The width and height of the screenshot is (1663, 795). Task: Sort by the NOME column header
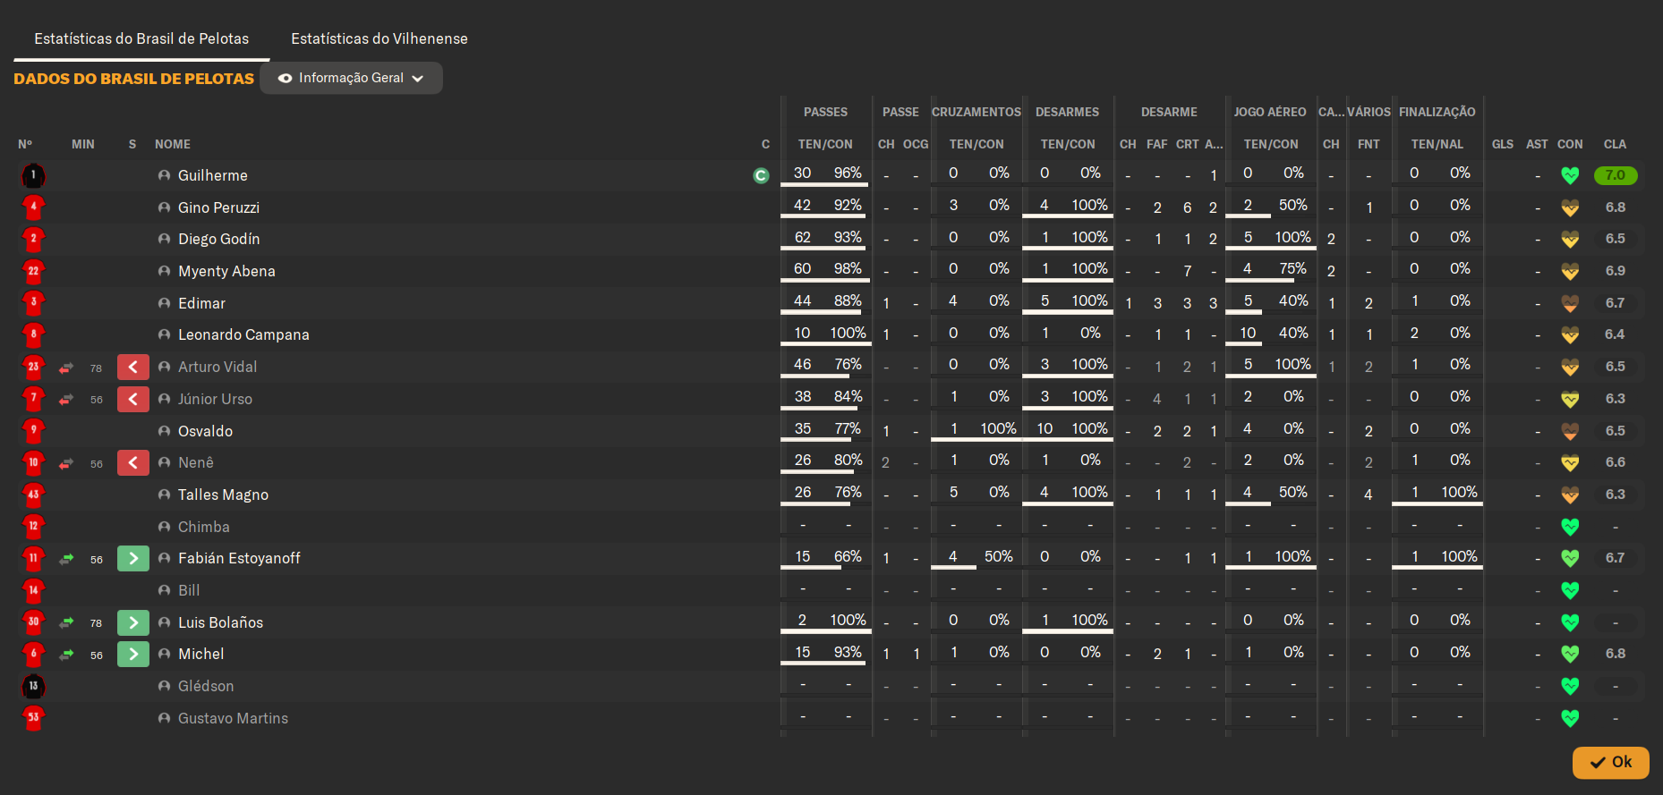pos(173,144)
